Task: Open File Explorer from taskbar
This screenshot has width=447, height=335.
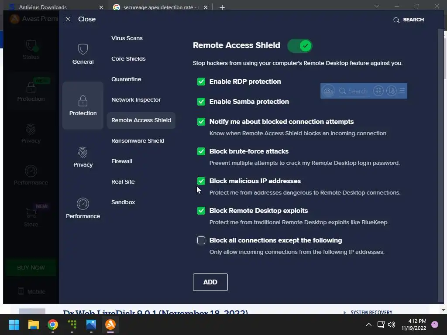Action: pyautogui.click(x=33, y=325)
